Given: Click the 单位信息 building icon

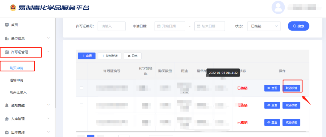Looking at the screenshot, I should (7, 38).
